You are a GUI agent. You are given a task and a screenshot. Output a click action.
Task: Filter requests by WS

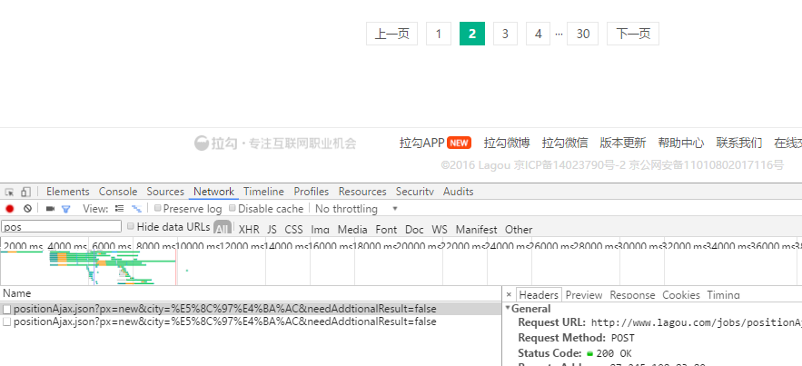coord(440,230)
